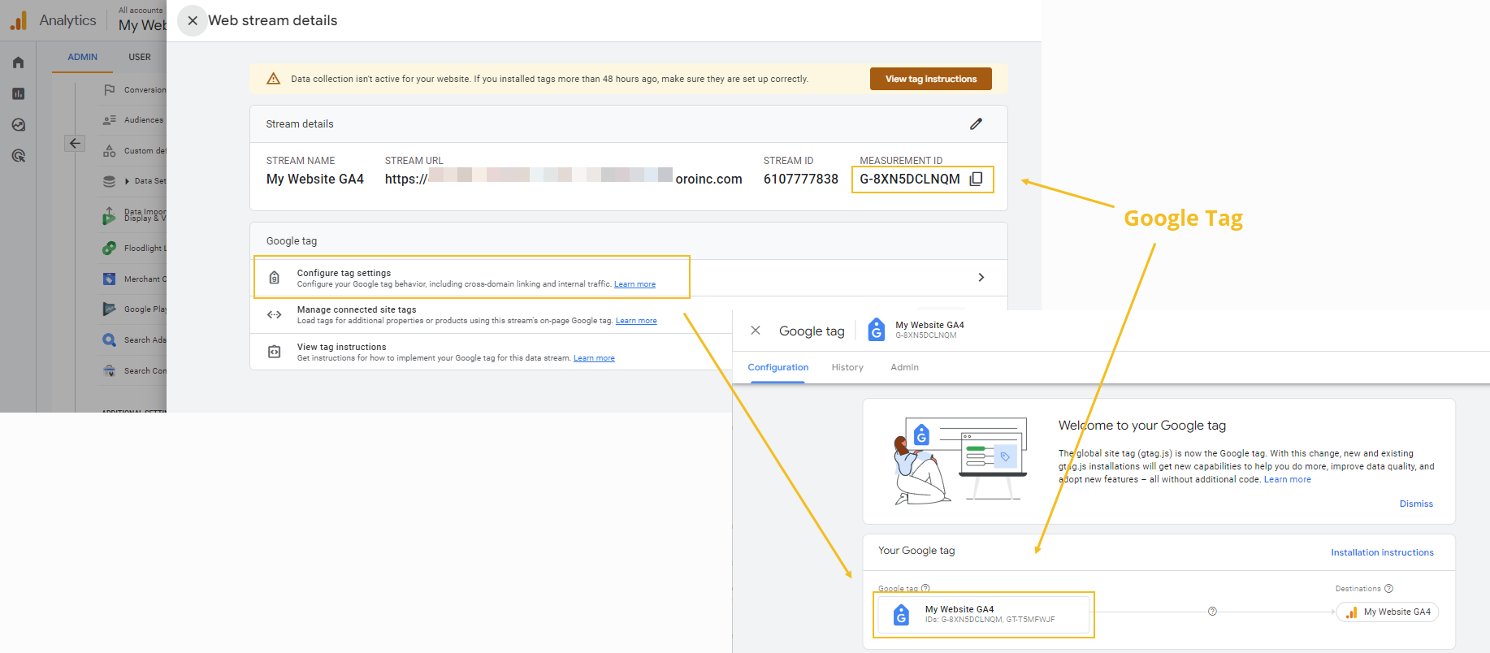Close the Web stream details panel

[x=193, y=21]
